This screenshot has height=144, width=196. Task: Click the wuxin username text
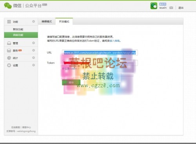(x=163, y=8)
